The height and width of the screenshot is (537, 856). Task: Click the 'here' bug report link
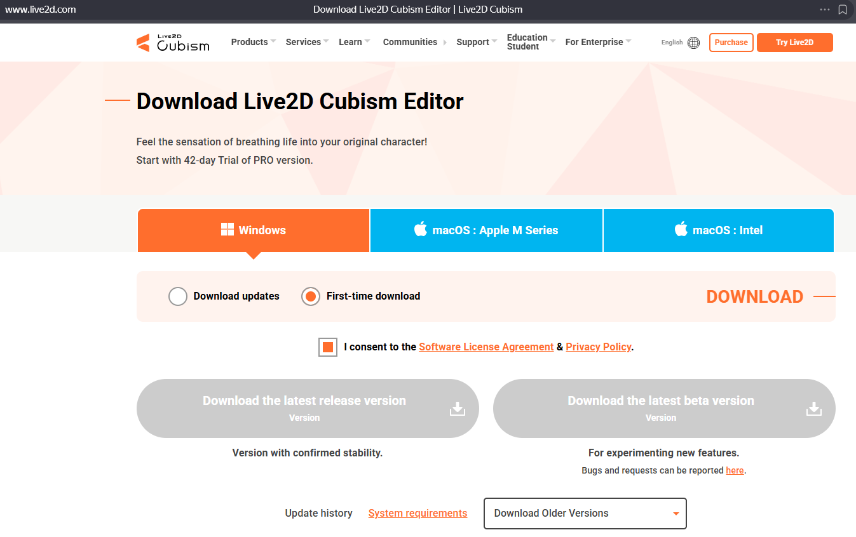tap(735, 470)
